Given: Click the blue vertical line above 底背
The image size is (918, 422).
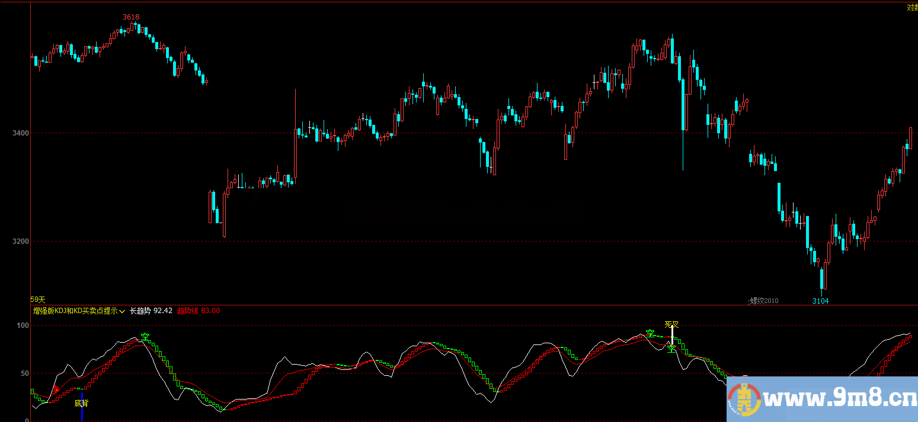Looking at the screenshot, I should 82,395.
